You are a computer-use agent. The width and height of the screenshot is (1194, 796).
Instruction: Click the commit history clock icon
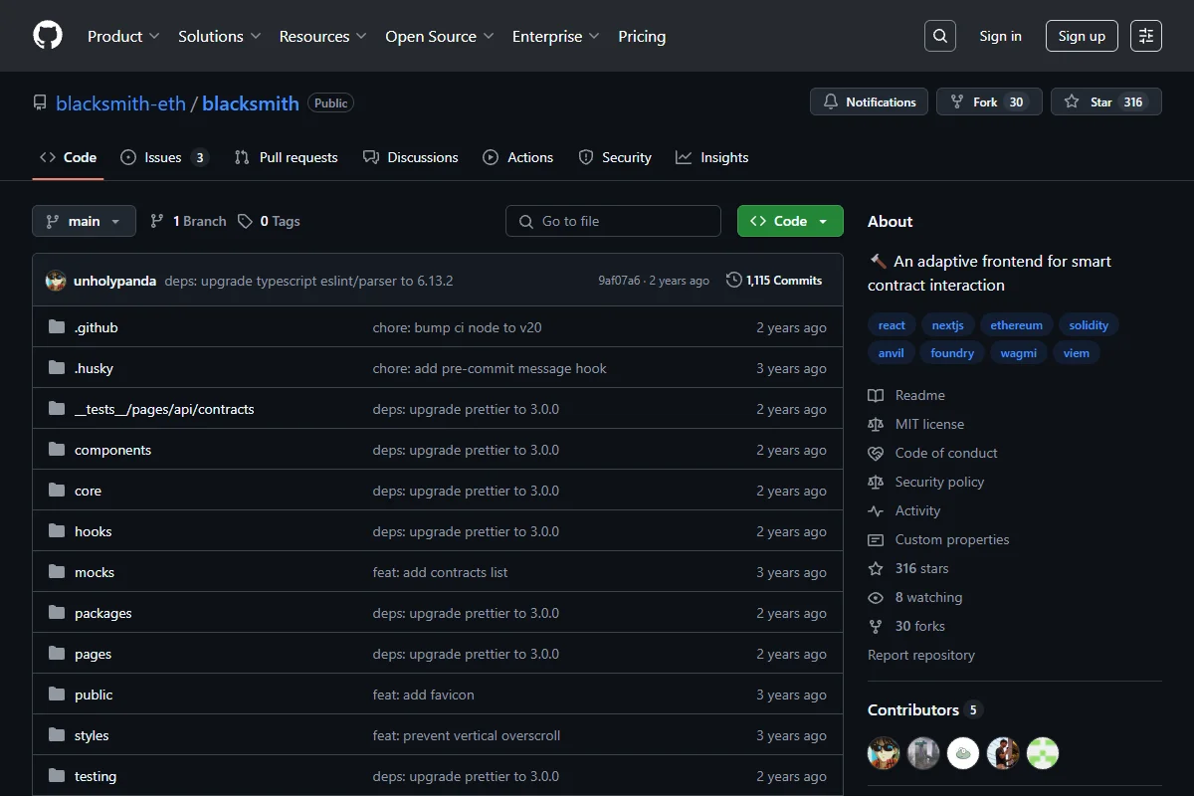[x=734, y=281]
